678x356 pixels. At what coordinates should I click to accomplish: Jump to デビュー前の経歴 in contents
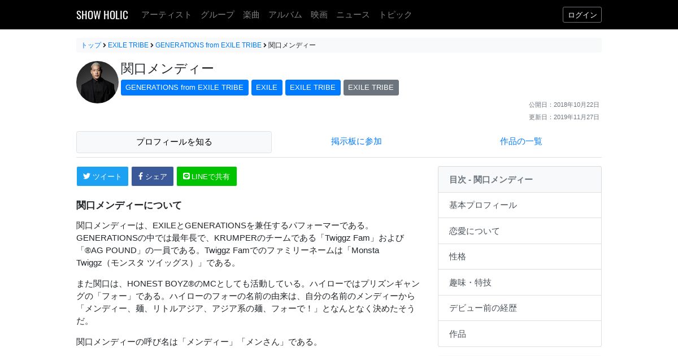520,308
